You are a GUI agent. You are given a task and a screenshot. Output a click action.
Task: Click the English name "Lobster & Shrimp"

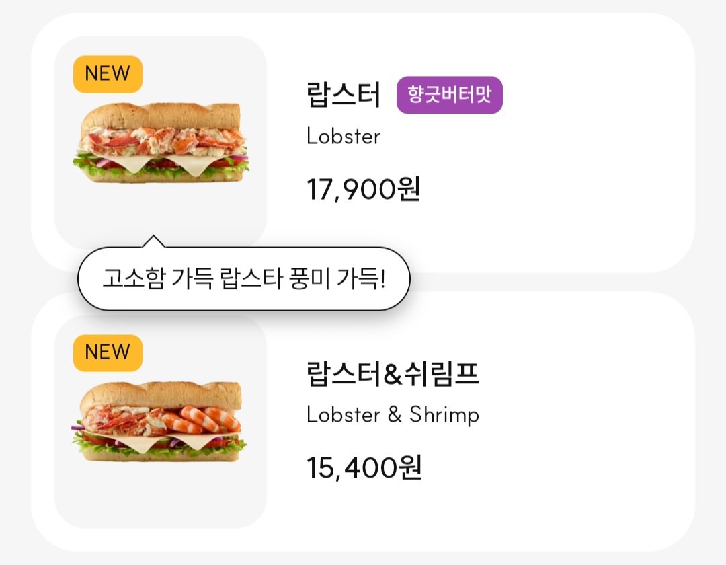click(x=393, y=414)
